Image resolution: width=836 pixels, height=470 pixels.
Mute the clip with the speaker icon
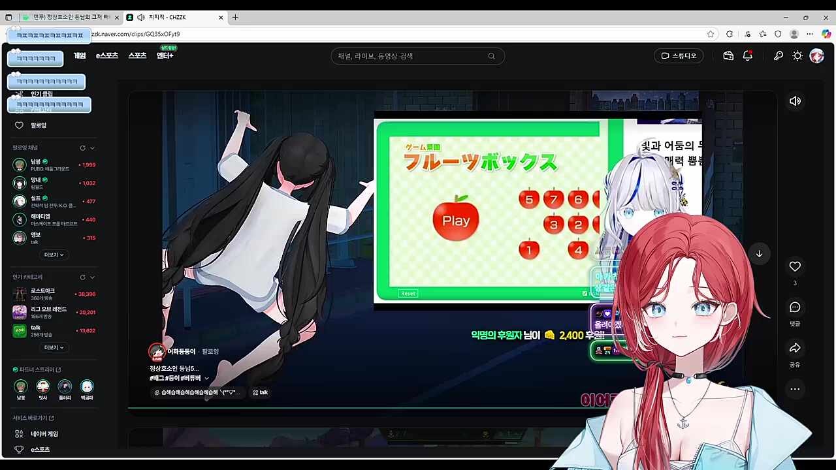[795, 101]
